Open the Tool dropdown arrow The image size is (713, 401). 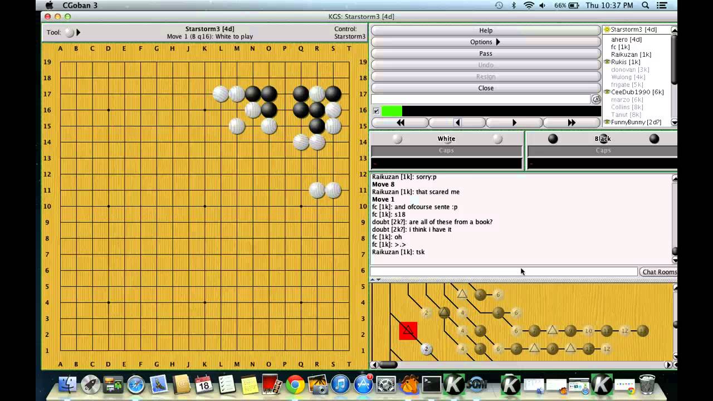pos(78,32)
